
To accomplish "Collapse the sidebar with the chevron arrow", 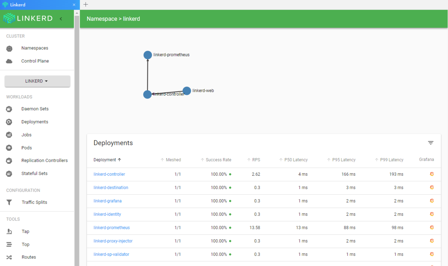I will [x=61, y=19].
